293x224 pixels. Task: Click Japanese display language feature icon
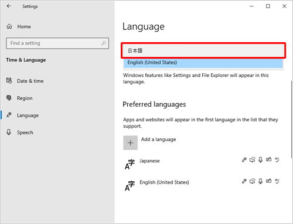(x=244, y=160)
